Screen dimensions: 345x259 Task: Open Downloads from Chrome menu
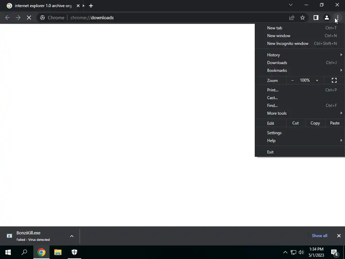(x=300, y=63)
